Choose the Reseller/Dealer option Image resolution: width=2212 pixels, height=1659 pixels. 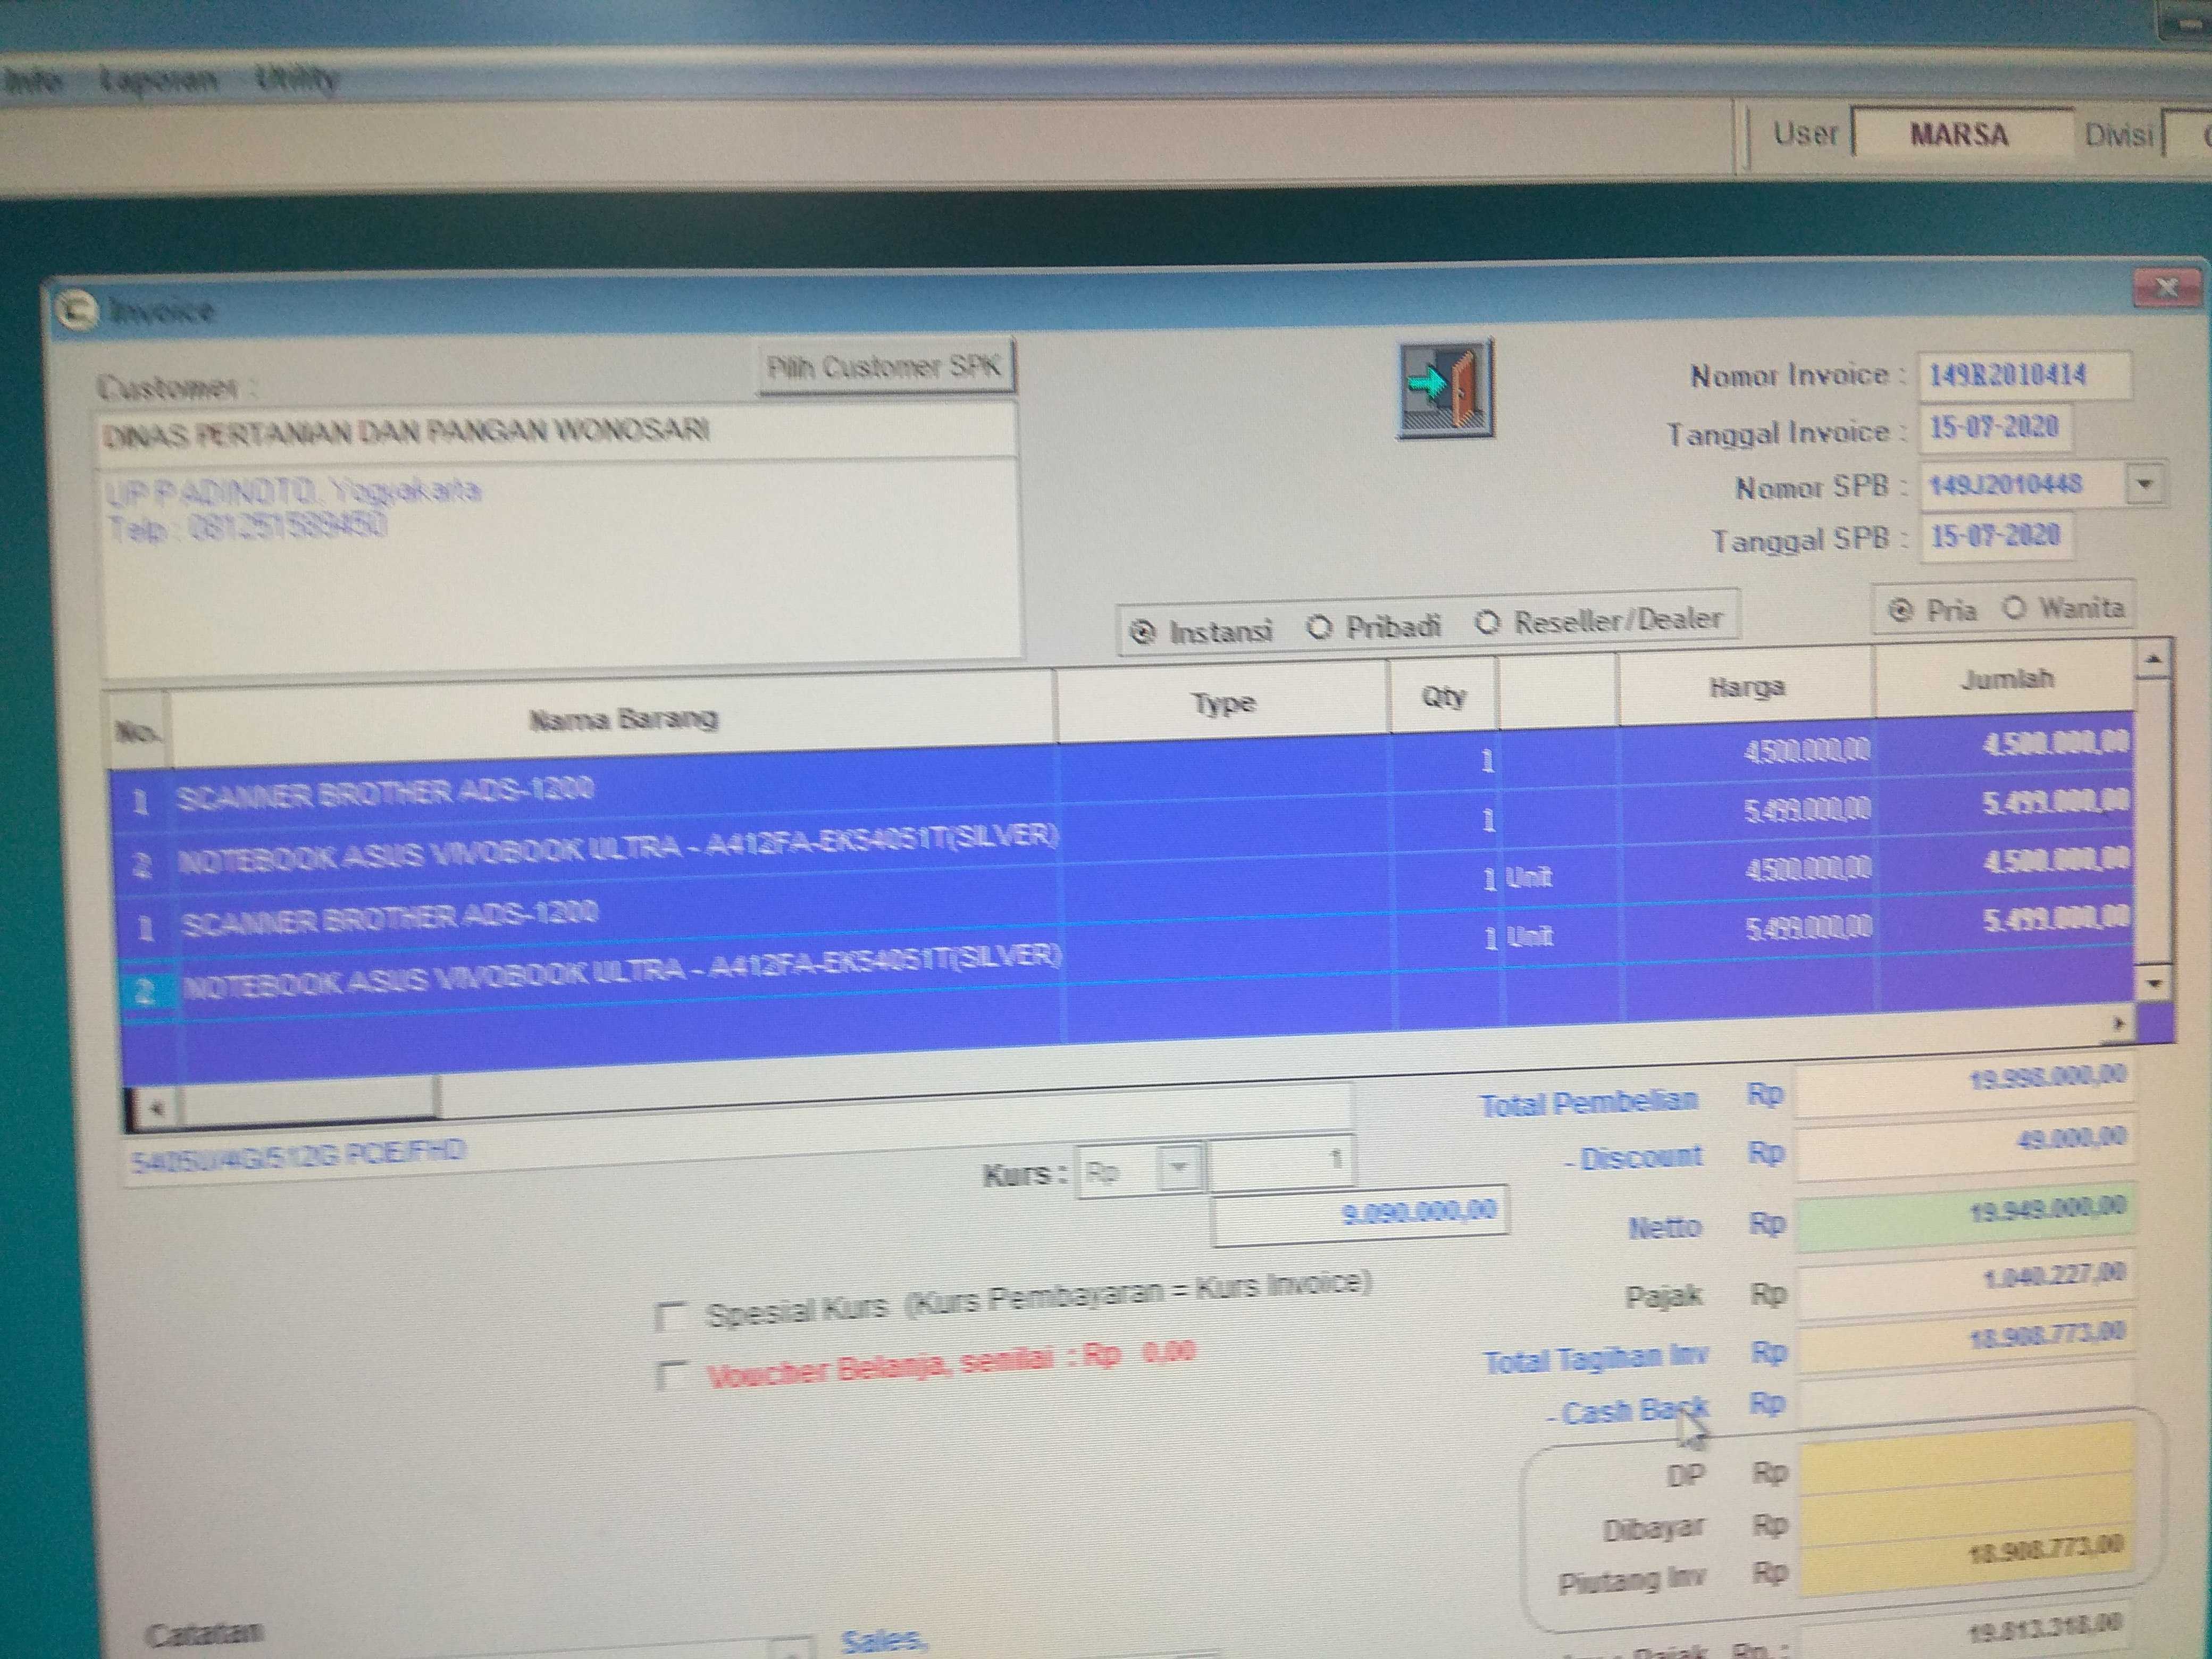pyautogui.click(x=1488, y=623)
